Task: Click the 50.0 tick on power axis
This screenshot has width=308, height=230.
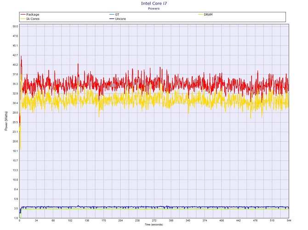Action: click(x=15, y=27)
